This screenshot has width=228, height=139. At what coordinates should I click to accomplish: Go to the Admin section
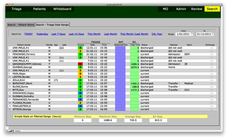pyautogui.click(x=181, y=9)
